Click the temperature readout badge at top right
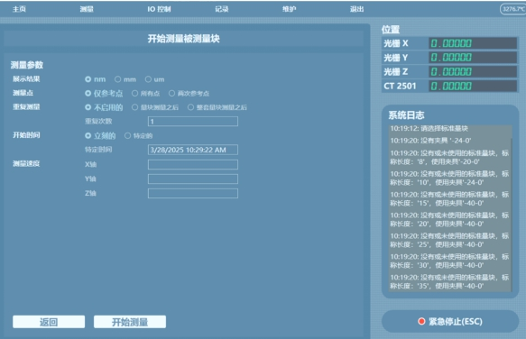Viewport: 526px width, 339px height. pos(512,9)
